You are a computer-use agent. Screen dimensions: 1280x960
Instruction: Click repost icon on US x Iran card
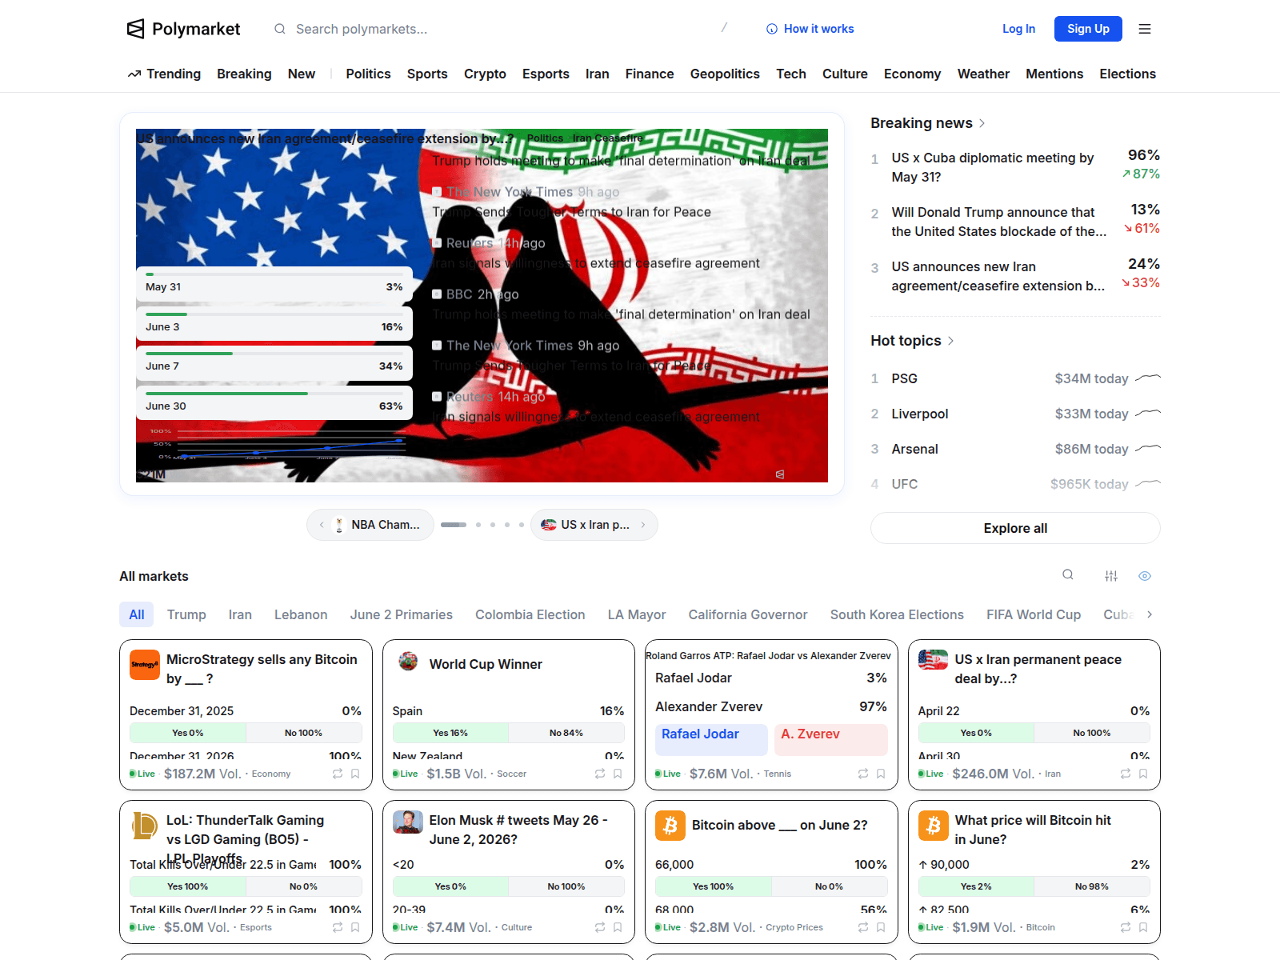click(1126, 774)
